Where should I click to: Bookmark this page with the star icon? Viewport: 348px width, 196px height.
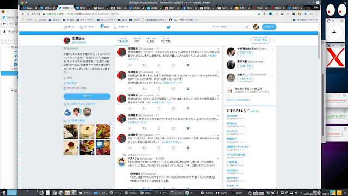tap(259, 14)
